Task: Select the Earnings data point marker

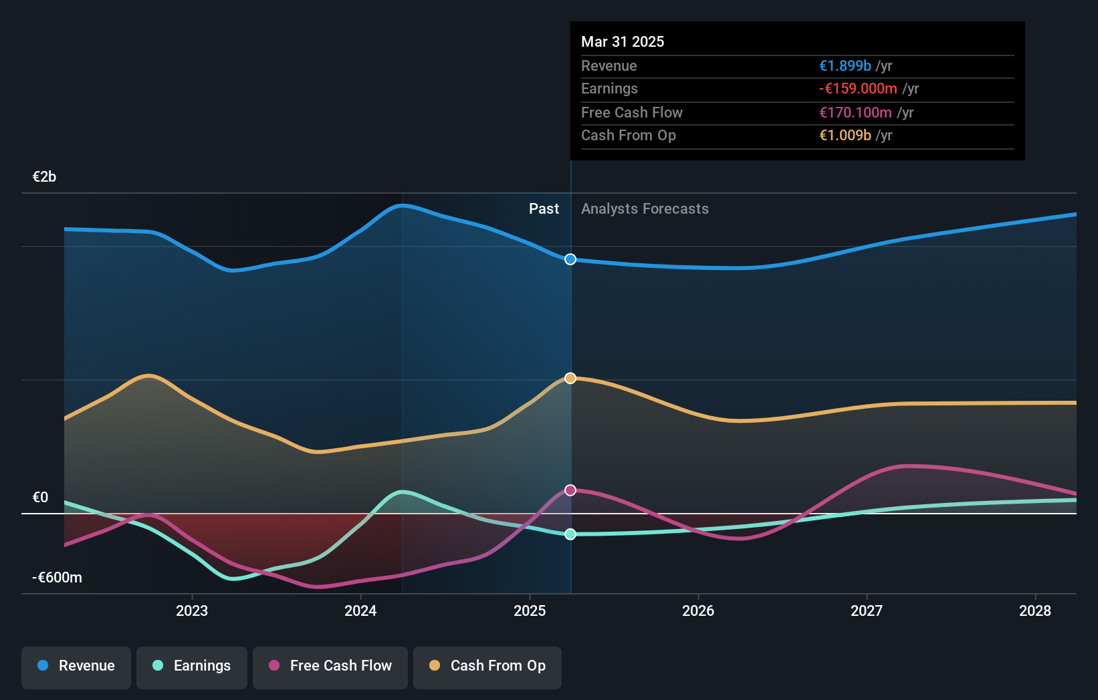Action: [570, 534]
